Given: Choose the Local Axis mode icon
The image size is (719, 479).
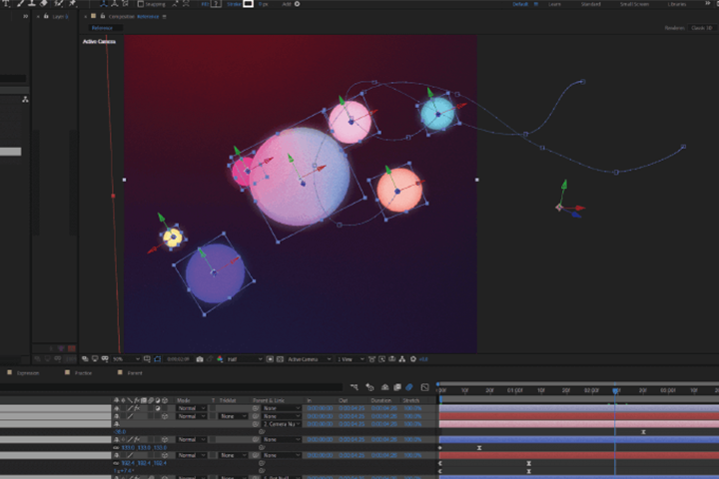Looking at the screenshot, I should point(104,4).
